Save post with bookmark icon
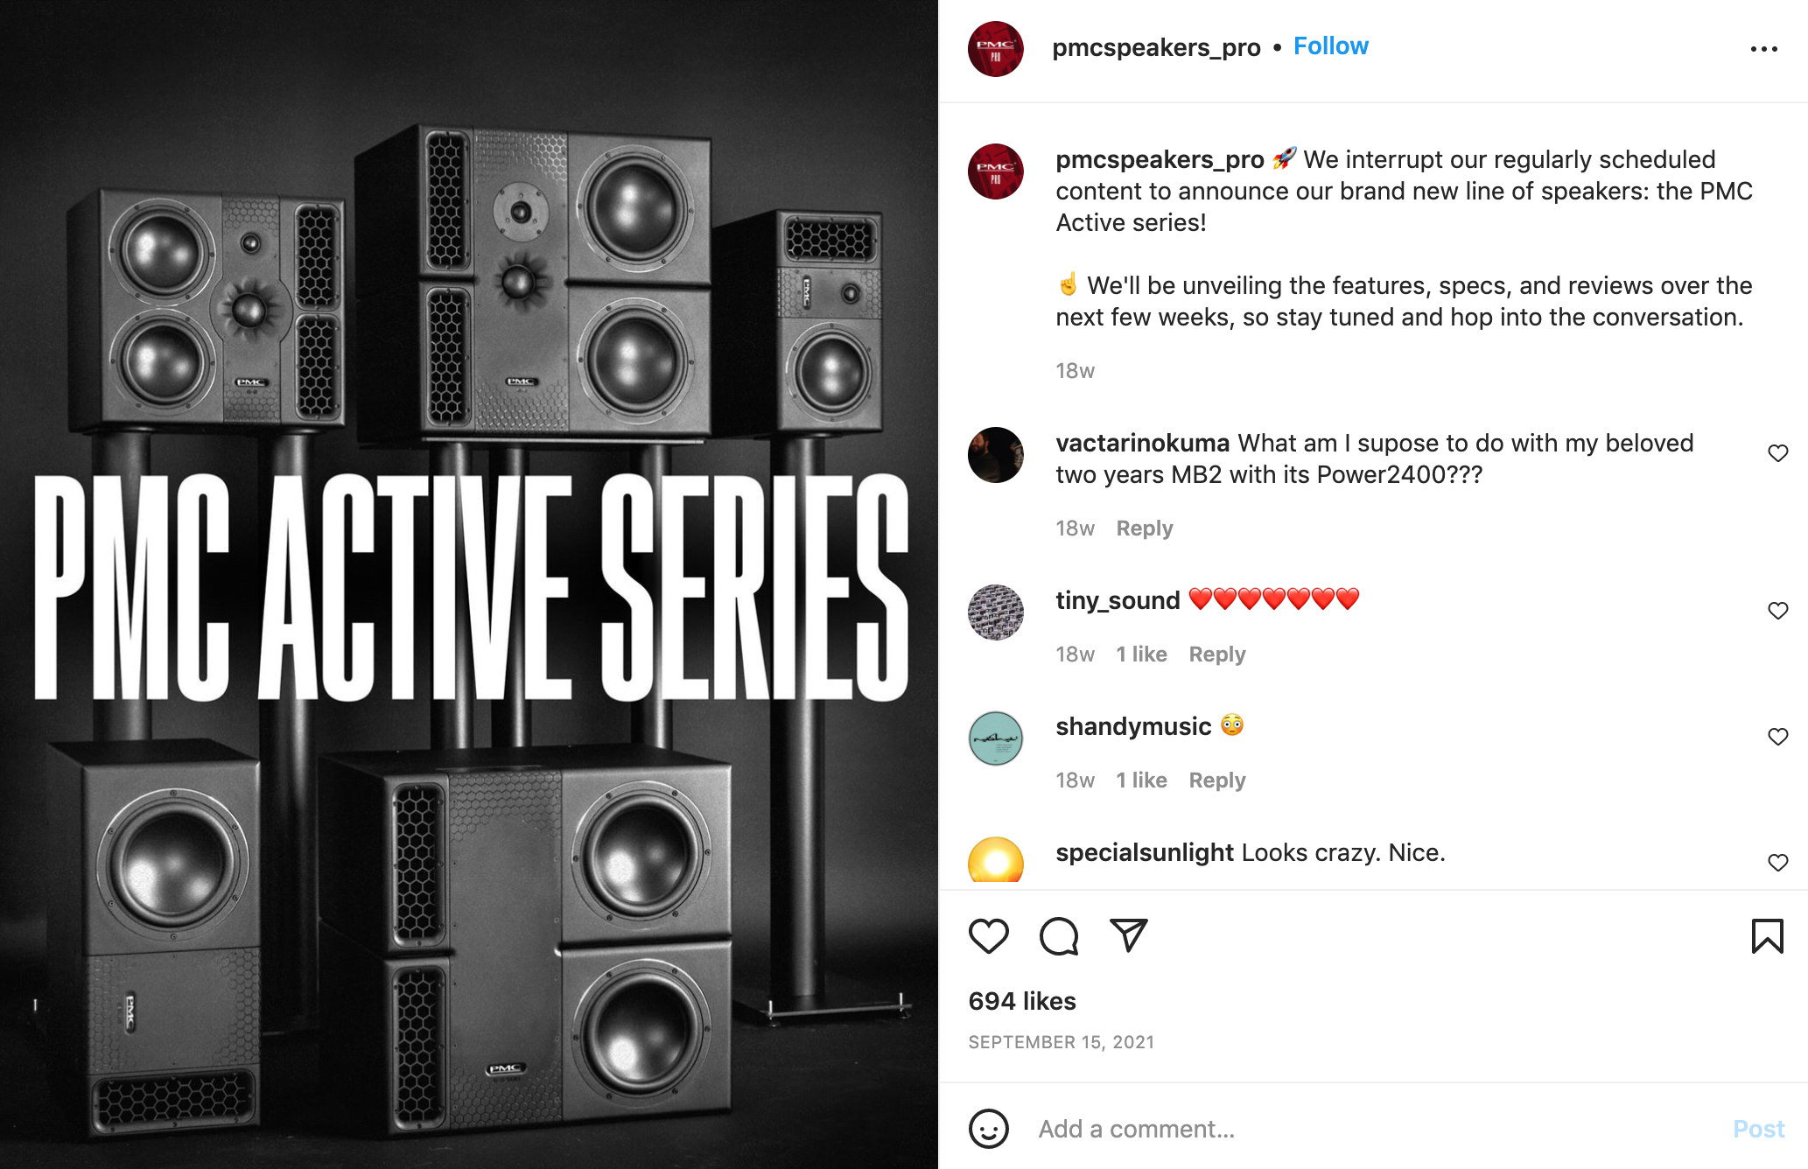This screenshot has width=1808, height=1169. [x=1768, y=936]
